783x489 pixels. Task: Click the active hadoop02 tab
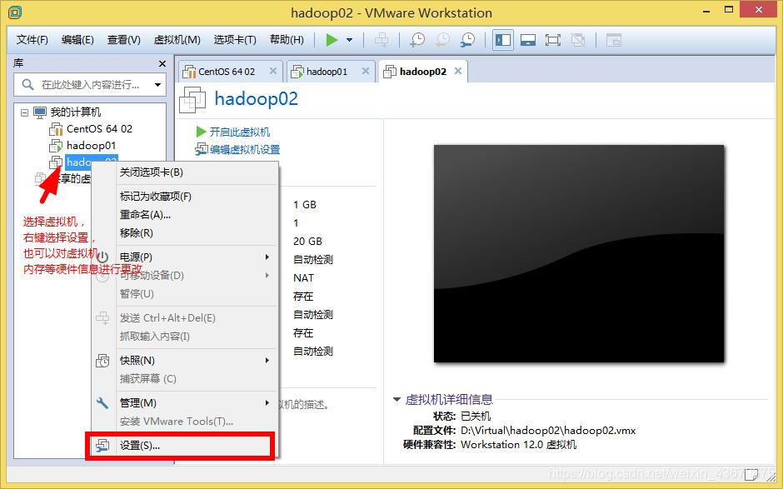click(422, 72)
